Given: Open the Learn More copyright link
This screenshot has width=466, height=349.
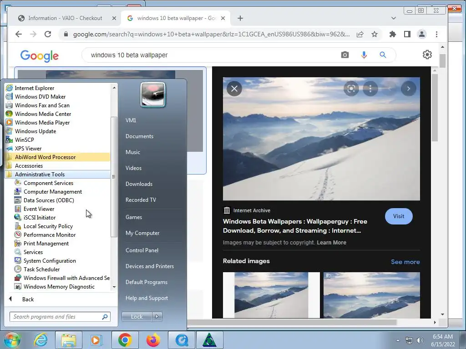Looking at the screenshot, I should tap(331, 243).
